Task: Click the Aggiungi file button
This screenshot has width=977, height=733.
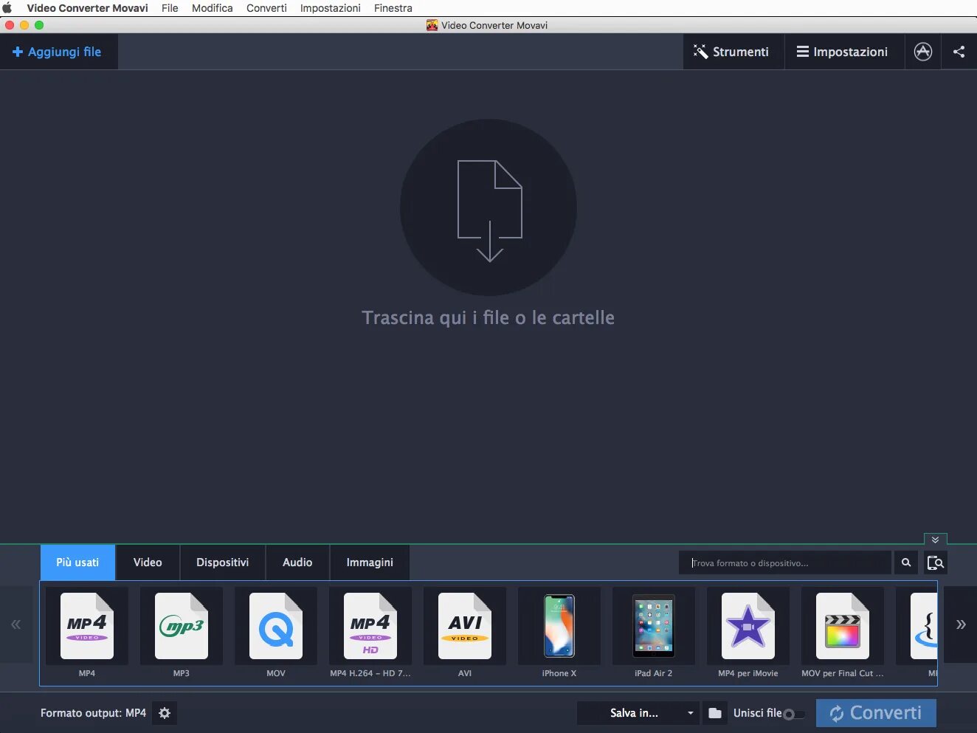Action: [58, 52]
